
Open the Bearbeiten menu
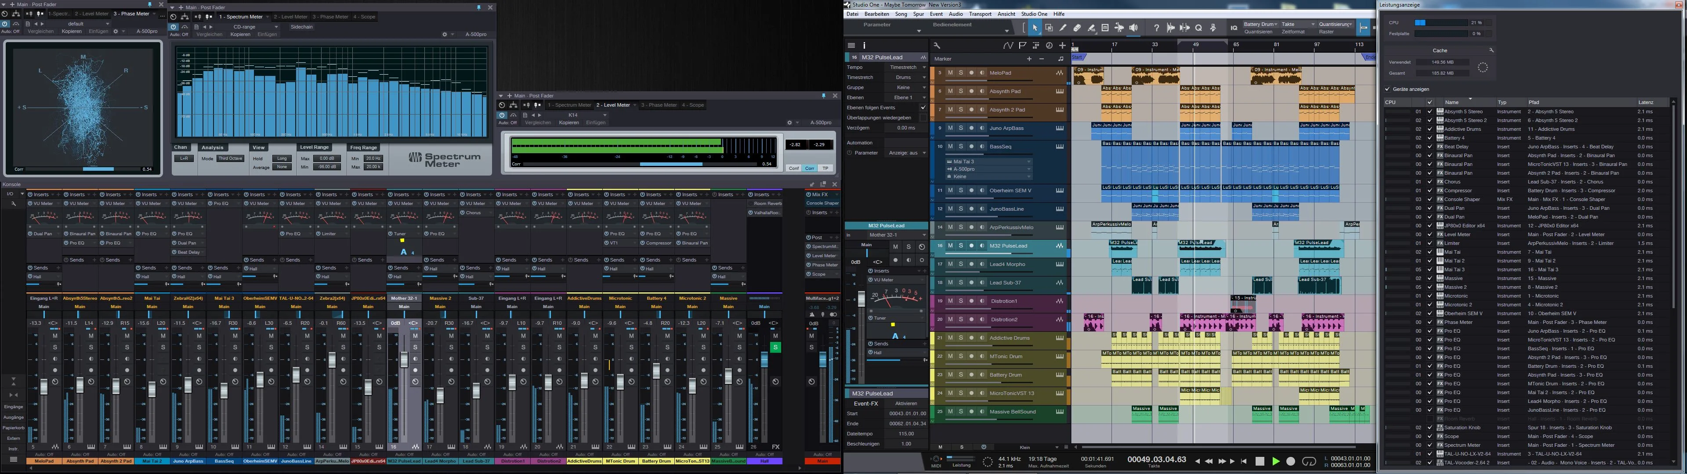876,14
